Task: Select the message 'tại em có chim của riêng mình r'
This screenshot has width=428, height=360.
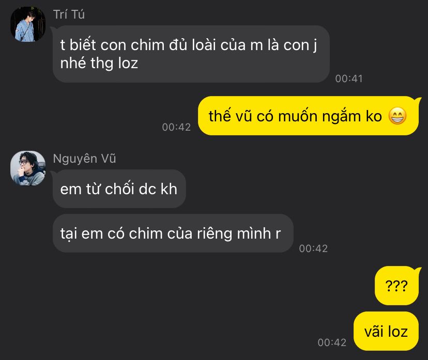Action: point(173,233)
